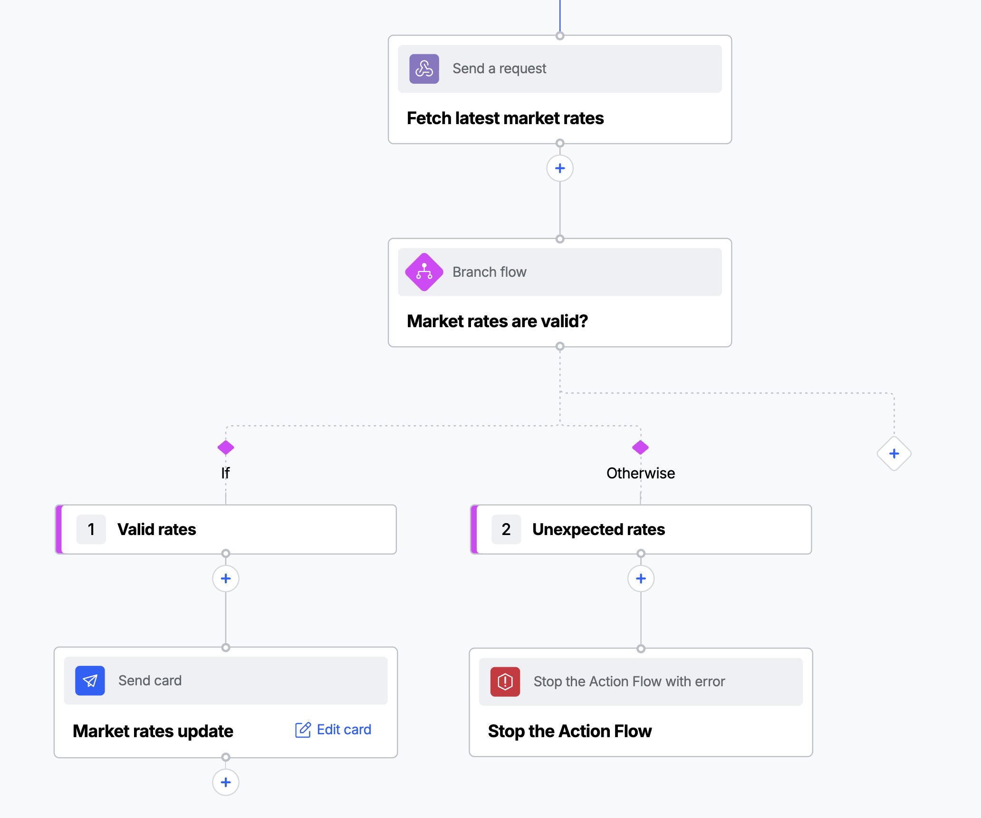Image resolution: width=981 pixels, height=818 pixels.
Task: Click the purple webhook Send a request icon
Action: (424, 69)
